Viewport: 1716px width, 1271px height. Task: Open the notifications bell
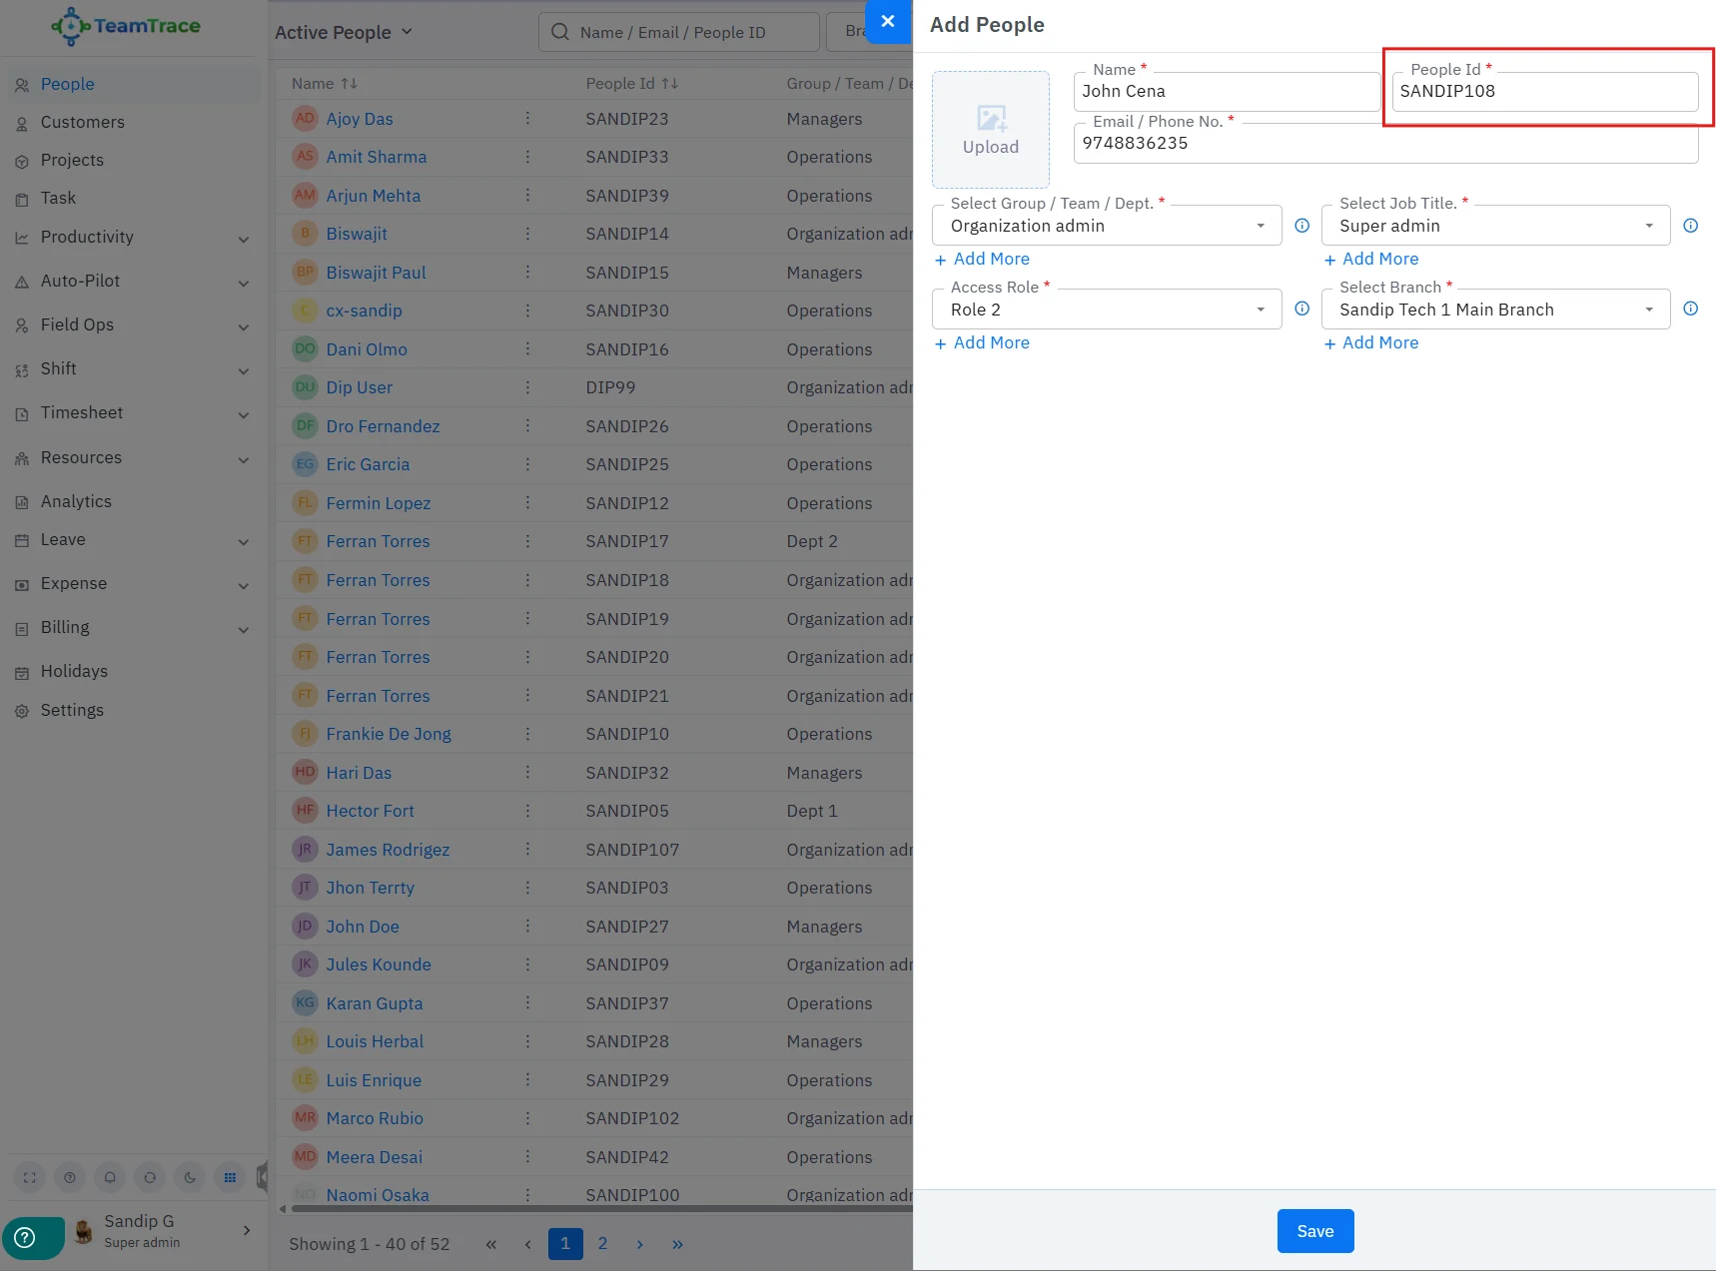click(110, 1177)
